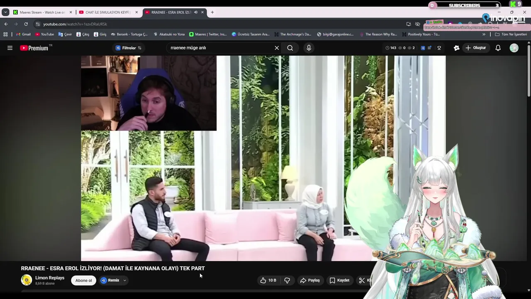Open the Ücretsiz Tasarım bookmark
Image resolution: width=531 pixels, height=299 pixels.
[x=251, y=34]
